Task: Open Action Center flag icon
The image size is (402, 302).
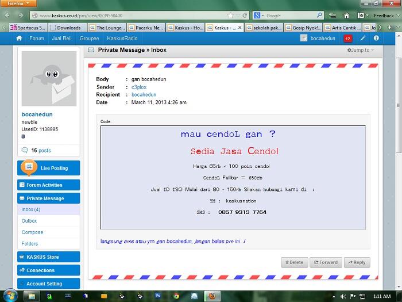Action: 353,296
